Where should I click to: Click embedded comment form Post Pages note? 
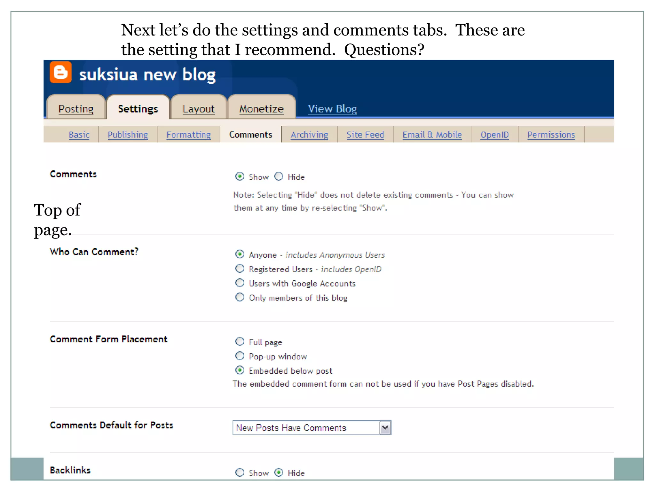[x=383, y=384]
